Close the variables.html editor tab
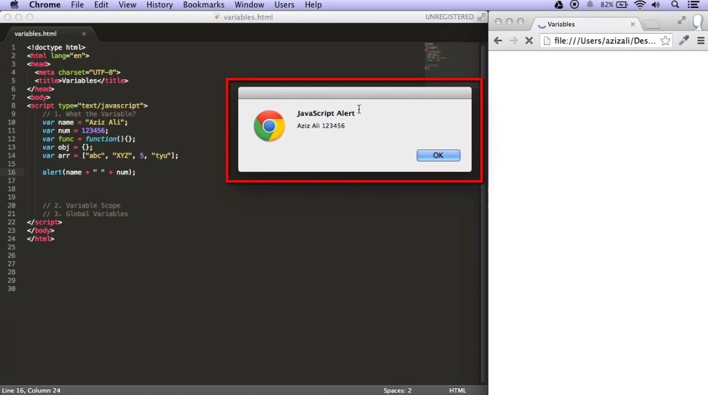This screenshot has width=708, height=395. (x=84, y=34)
